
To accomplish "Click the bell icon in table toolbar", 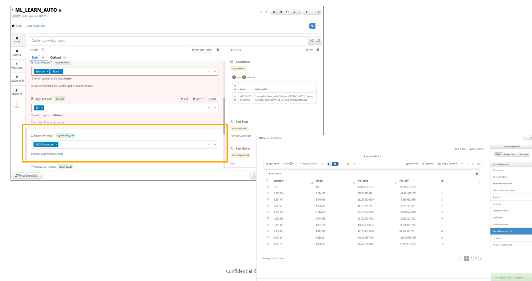I will 329,164.
